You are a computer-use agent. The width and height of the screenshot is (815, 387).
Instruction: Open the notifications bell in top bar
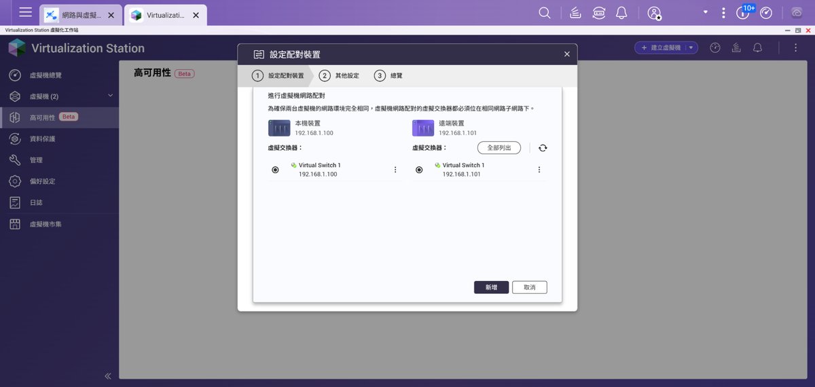coord(621,13)
